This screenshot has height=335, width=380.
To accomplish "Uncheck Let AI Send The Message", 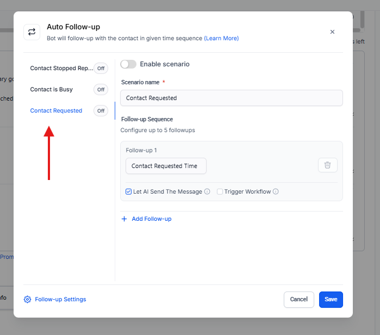I will 129,192.
